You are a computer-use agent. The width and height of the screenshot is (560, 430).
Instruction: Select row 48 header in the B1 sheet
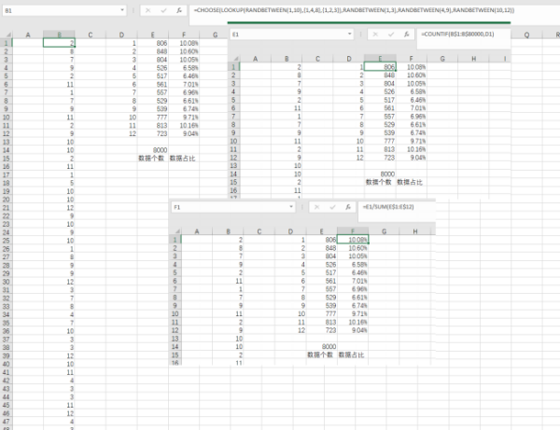[x=7, y=428]
